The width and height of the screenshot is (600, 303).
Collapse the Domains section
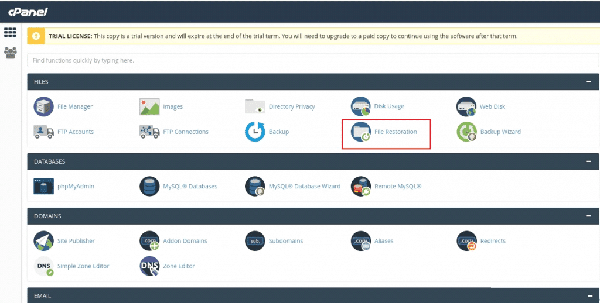click(x=588, y=216)
